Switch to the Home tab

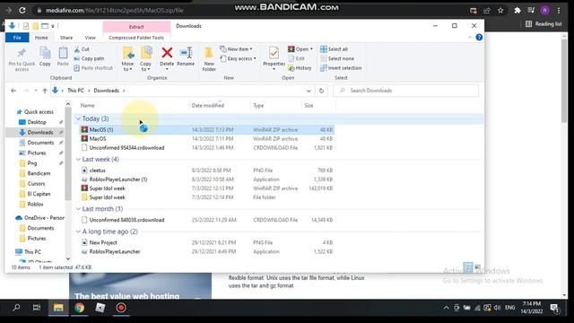pyautogui.click(x=41, y=38)
